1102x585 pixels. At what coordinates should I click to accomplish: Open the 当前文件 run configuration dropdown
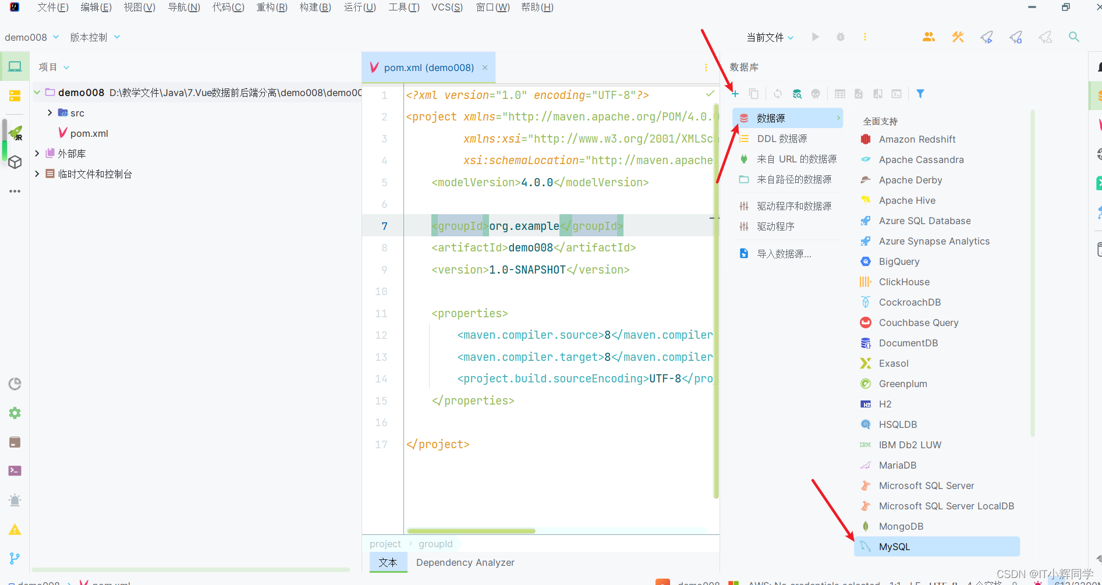[x=770, y=37]
